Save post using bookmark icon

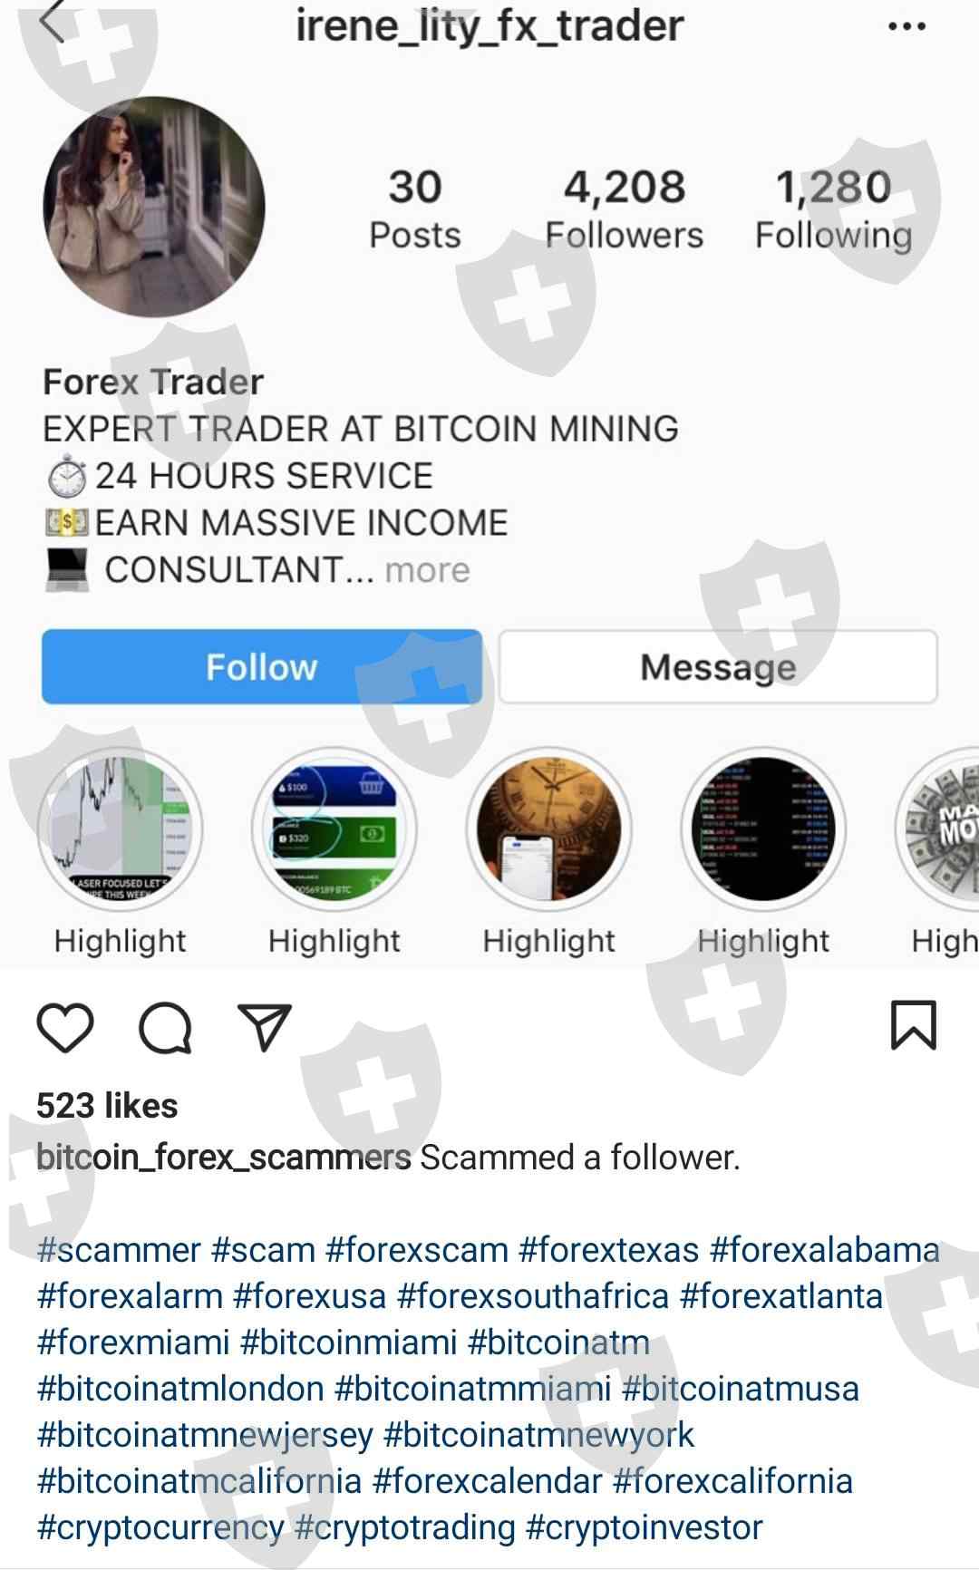pyautogui.click(x=914, y=1025)
